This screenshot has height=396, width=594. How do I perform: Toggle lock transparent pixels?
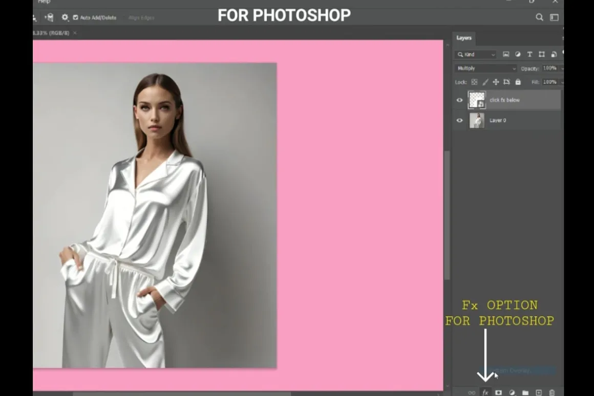tap(474, 82)
